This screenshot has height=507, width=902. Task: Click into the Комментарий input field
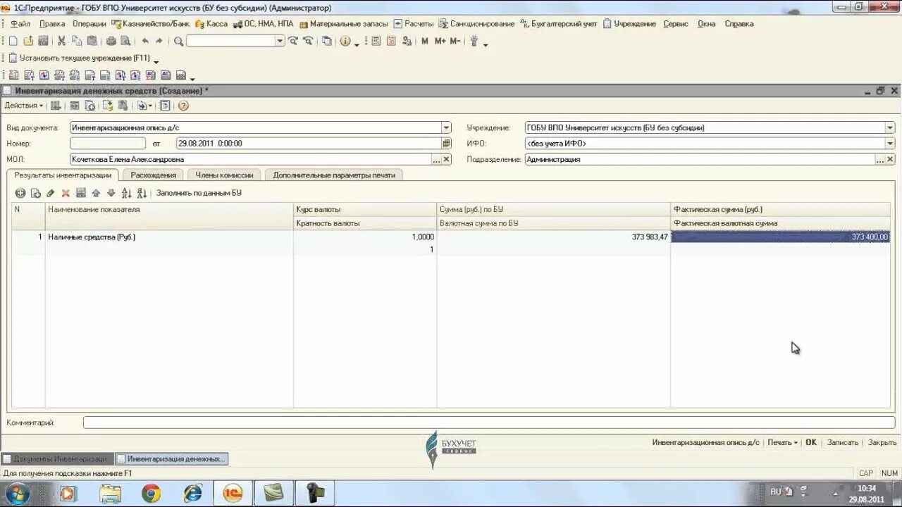pos(488,423)
